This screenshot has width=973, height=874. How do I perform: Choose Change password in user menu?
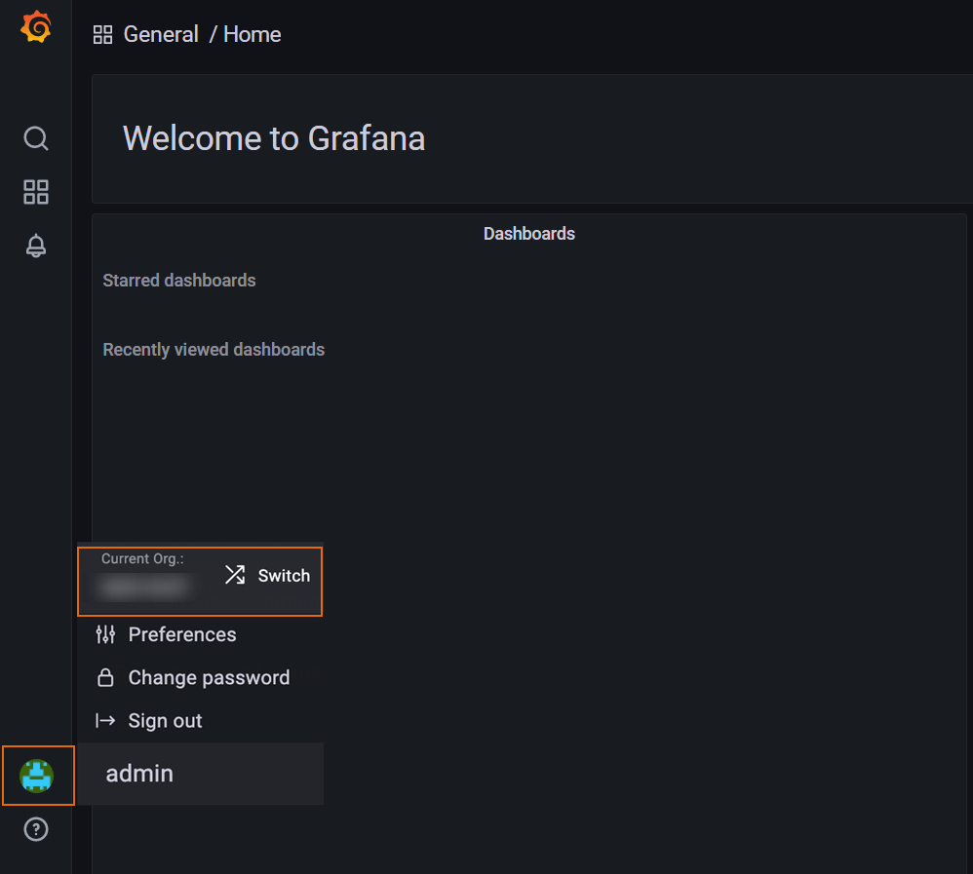209,677
